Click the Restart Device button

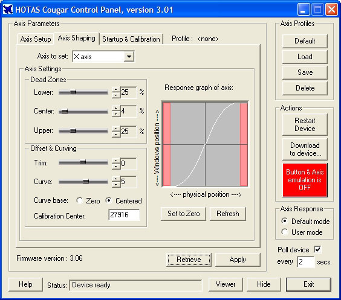point(305,124)
